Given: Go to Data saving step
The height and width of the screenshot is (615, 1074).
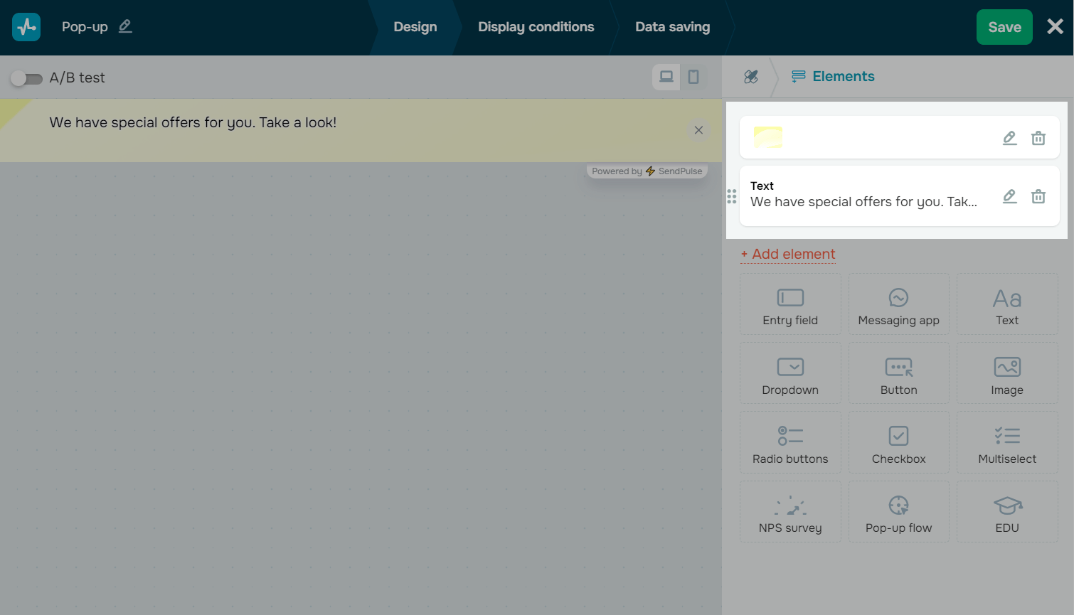Looking at the screenshot, I should pyautogui.click(x=673, y=27).
